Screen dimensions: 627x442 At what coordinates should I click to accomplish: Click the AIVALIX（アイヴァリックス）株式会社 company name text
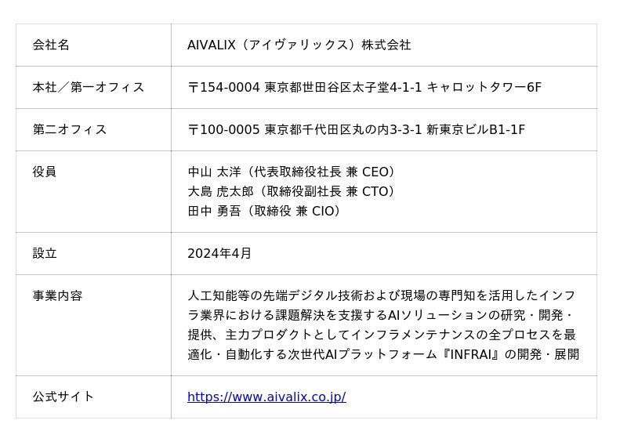coord(299,45)
